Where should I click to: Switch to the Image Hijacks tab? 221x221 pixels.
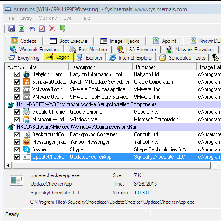click(x=120, y=41)
